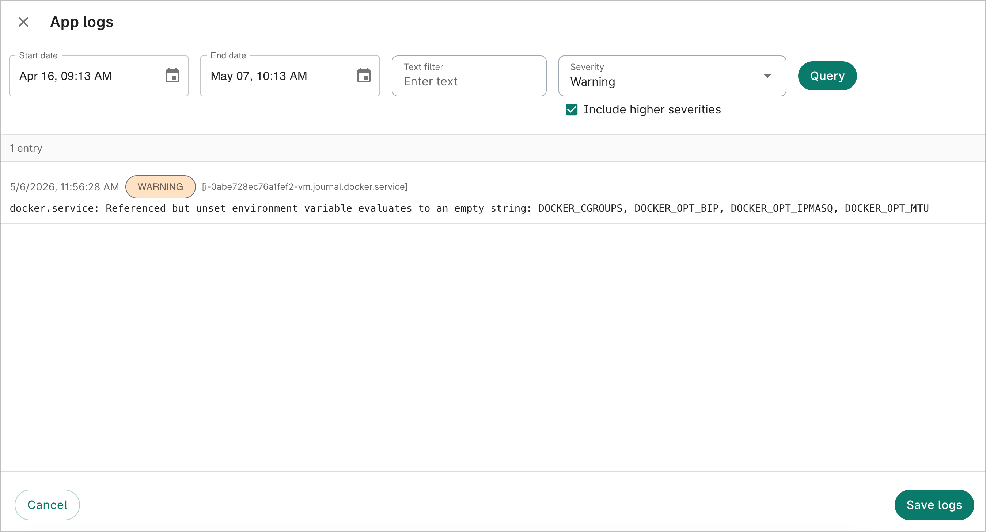The height and width of the screenshot is (532, 986).
Task: Click the End date field value
Action: tap(259, 76)
